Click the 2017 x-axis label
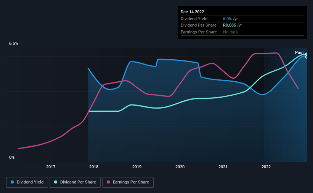Image resolution: width=313 pixels, height=193 pixels. coord(51,167)
